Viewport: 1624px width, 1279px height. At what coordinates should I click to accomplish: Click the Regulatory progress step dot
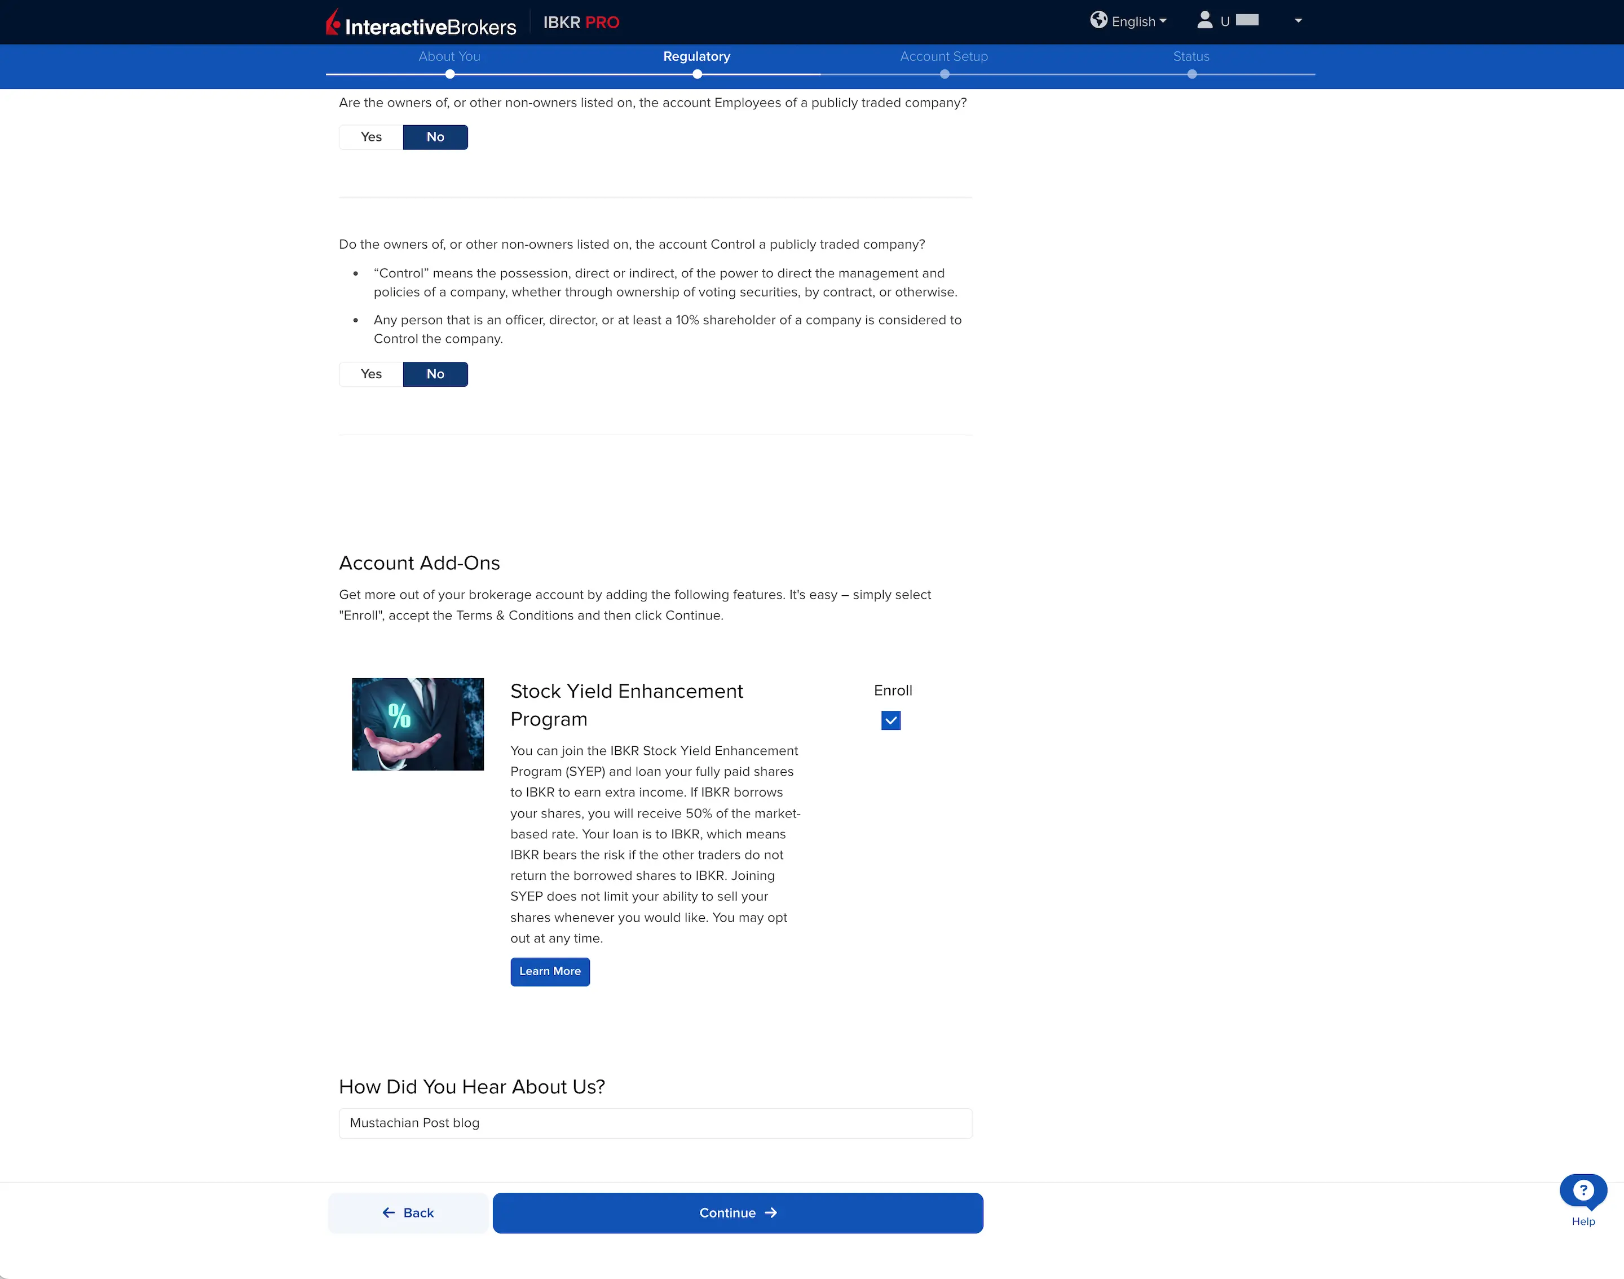tap(696, 74)
